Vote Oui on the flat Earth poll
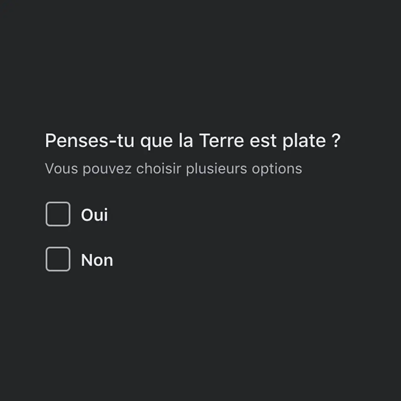 point(58,214)
